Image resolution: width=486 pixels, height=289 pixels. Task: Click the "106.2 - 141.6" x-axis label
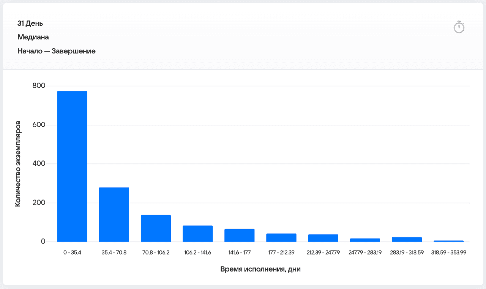197,252
